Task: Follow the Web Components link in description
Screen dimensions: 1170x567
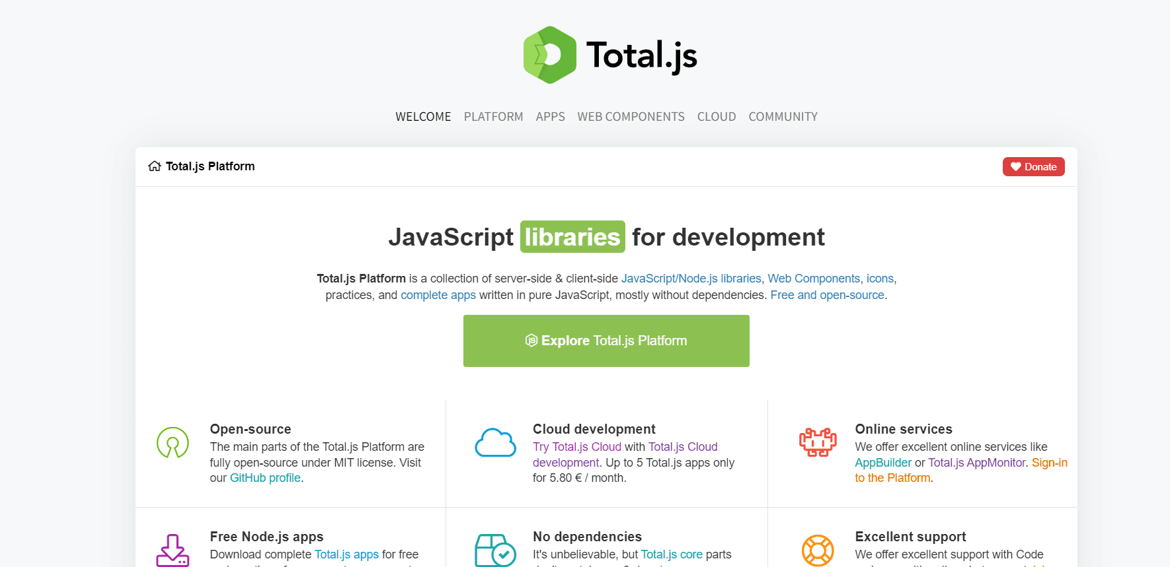Action: pos(814,279)
